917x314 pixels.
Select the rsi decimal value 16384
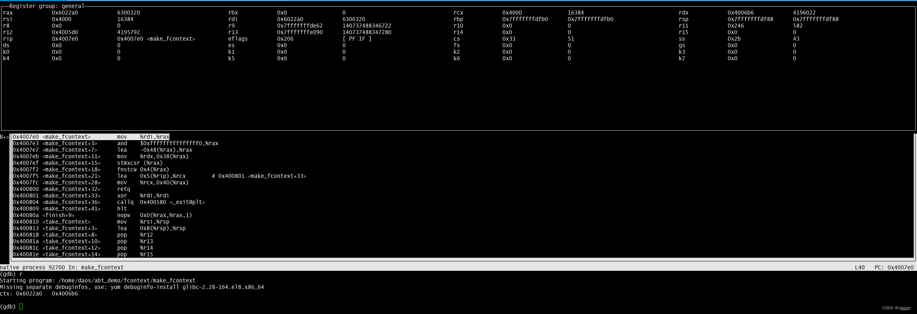coord(125,19)
